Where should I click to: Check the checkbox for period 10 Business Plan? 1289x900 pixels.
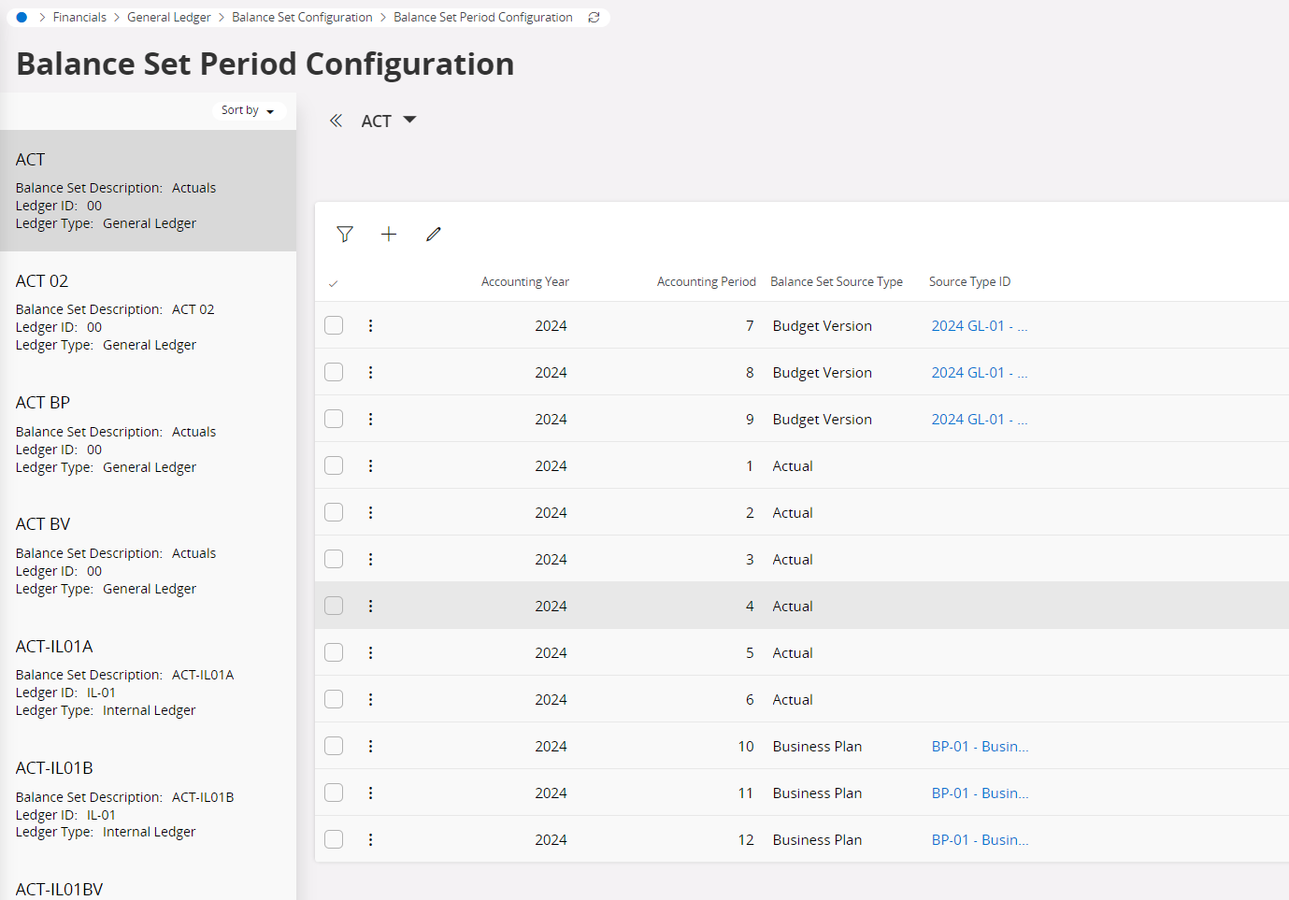point(333,746)
